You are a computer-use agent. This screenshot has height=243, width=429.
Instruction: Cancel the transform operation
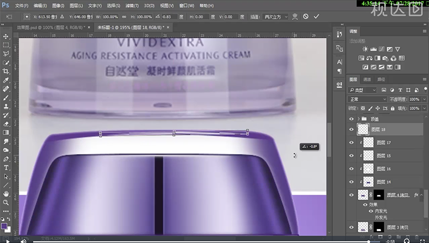[306, 17]
